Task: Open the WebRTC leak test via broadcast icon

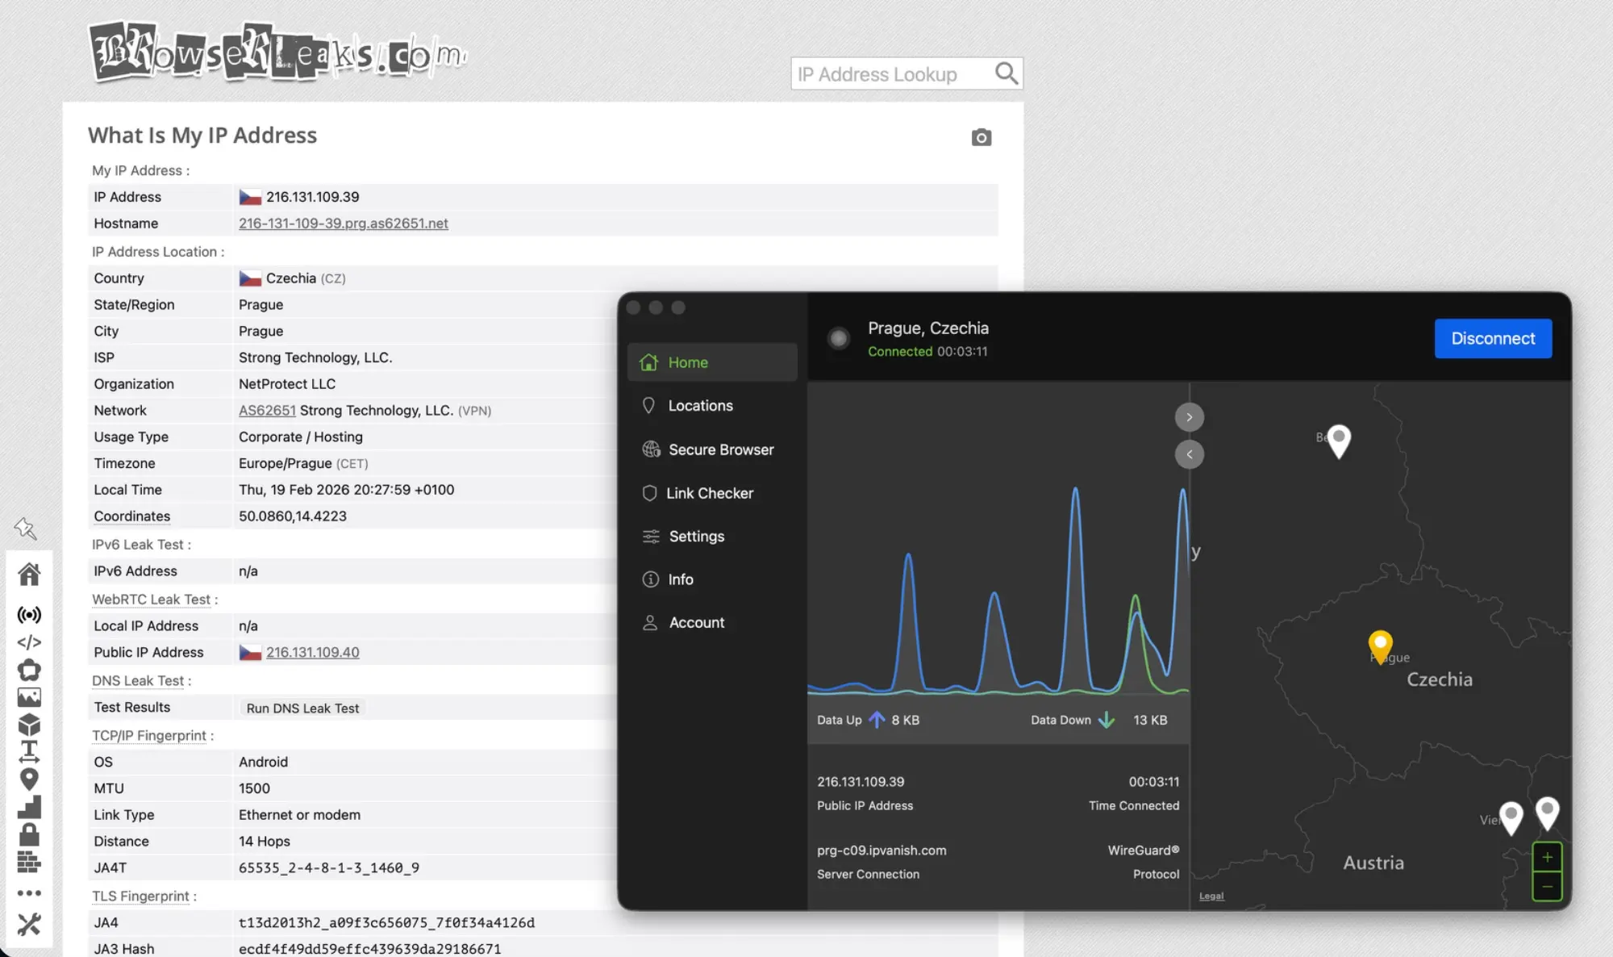Action: 30,615
